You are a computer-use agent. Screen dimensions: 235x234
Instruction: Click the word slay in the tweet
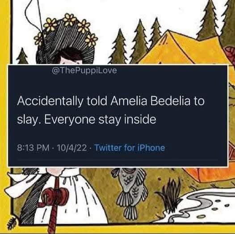point(27,120)
